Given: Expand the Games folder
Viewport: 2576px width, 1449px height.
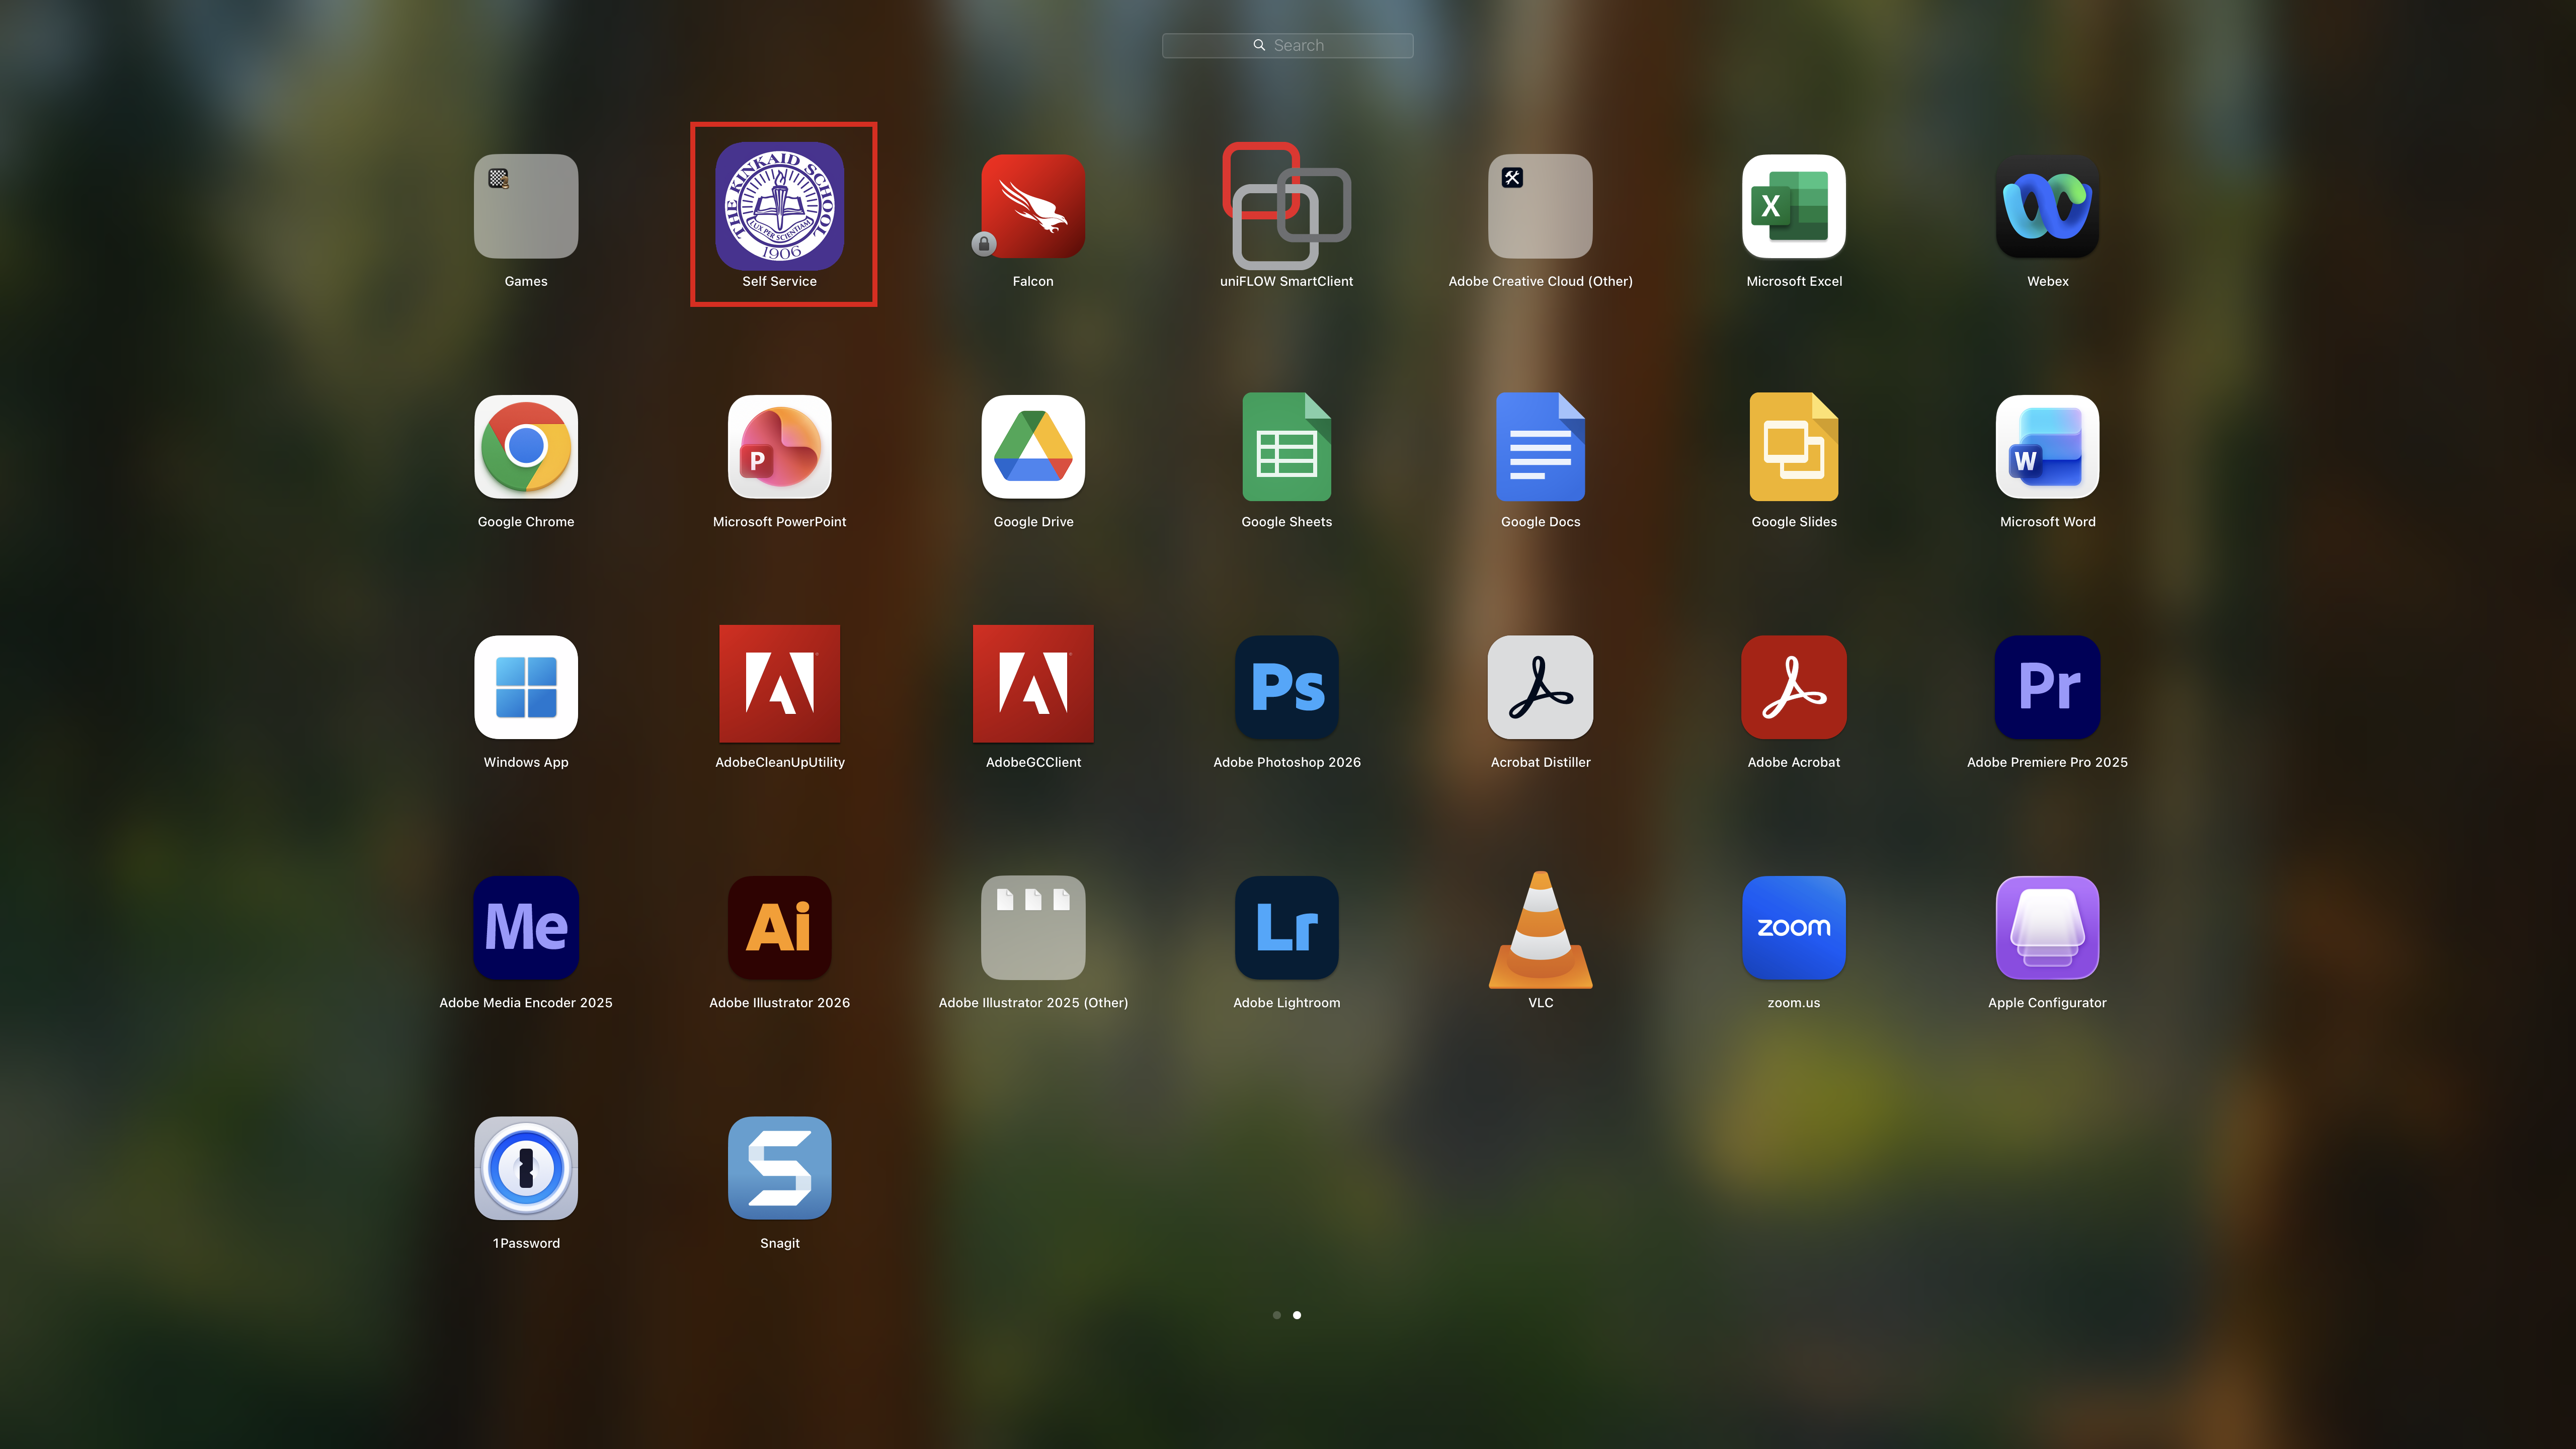Looking at the screenshot, I should pyautogui.click(x=526, y=206).
